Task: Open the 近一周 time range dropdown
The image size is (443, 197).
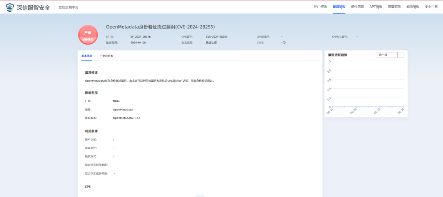Action: tap(390, 55)
